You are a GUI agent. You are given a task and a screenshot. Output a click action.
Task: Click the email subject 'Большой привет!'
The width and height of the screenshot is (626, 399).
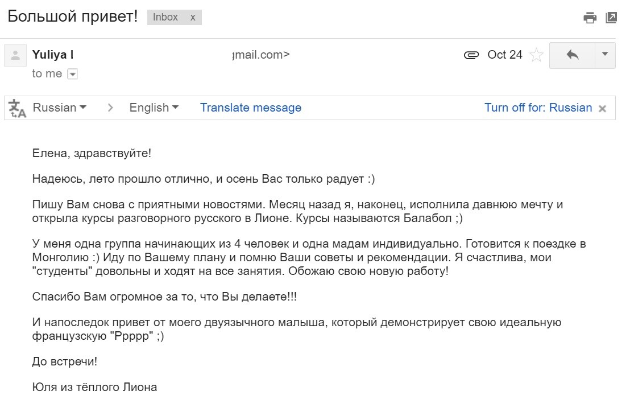[x=73, y=17]
